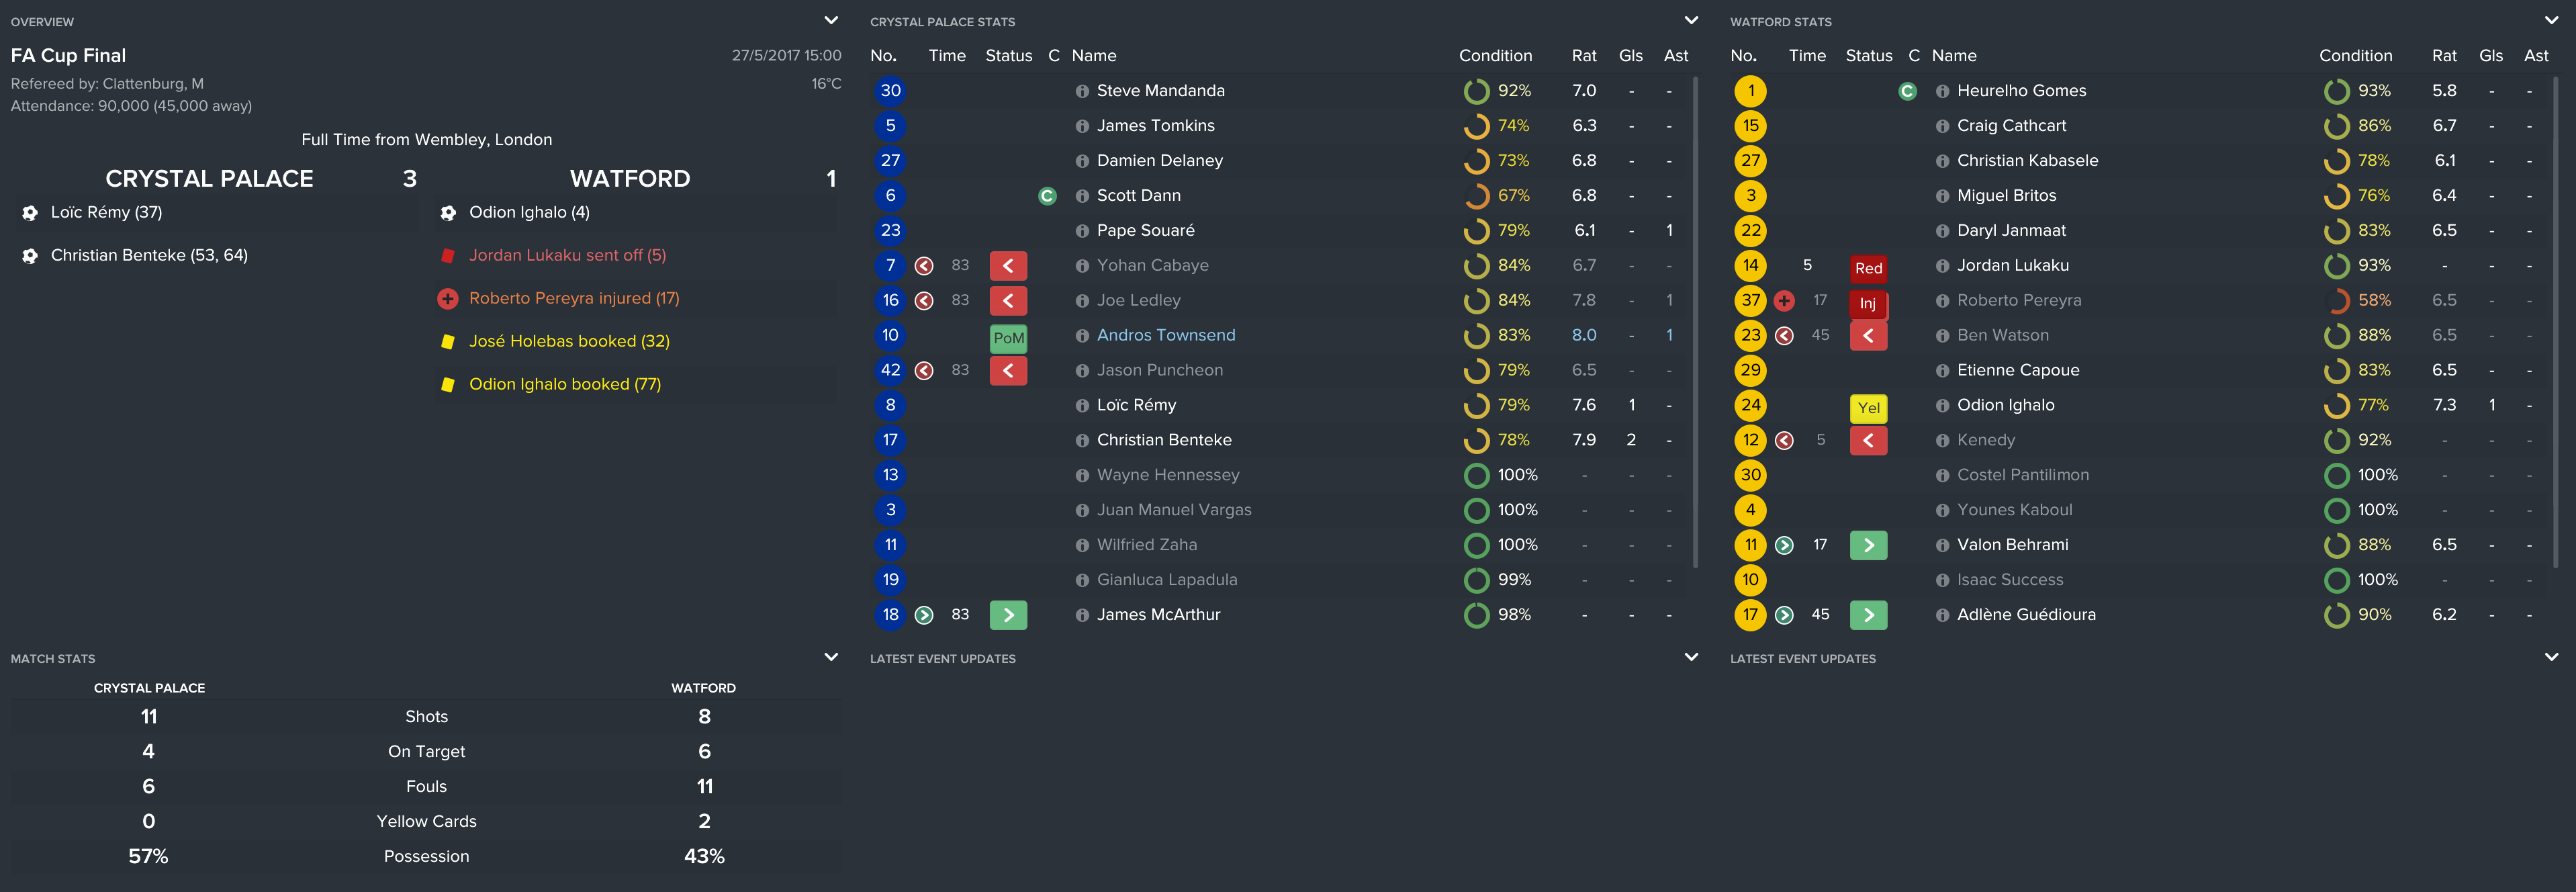Open Christian Benteke's player profile
The height and width of the screenshot is (892, 2576).
(1164, 440)
